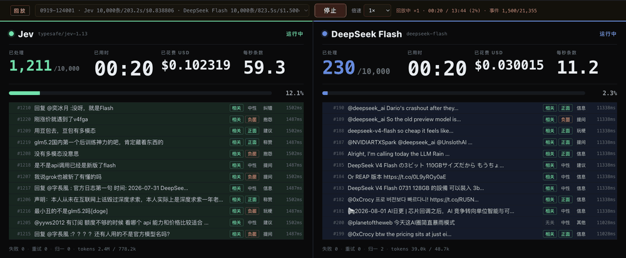
Task: Click the typesafe/jev-1.13 model id
Action: coord(63,34)
